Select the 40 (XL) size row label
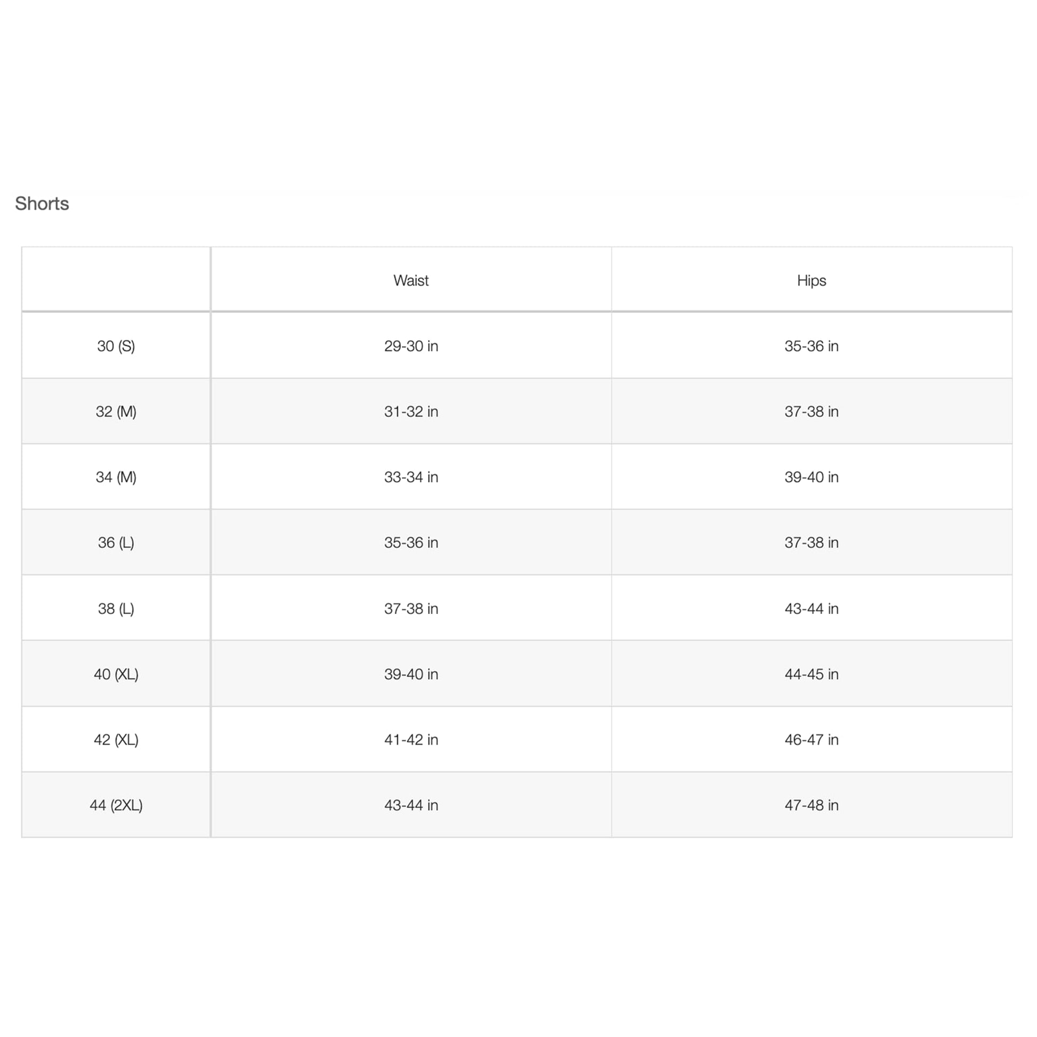This screenshot has width=1037, height=1037. (x=116, y=674)
